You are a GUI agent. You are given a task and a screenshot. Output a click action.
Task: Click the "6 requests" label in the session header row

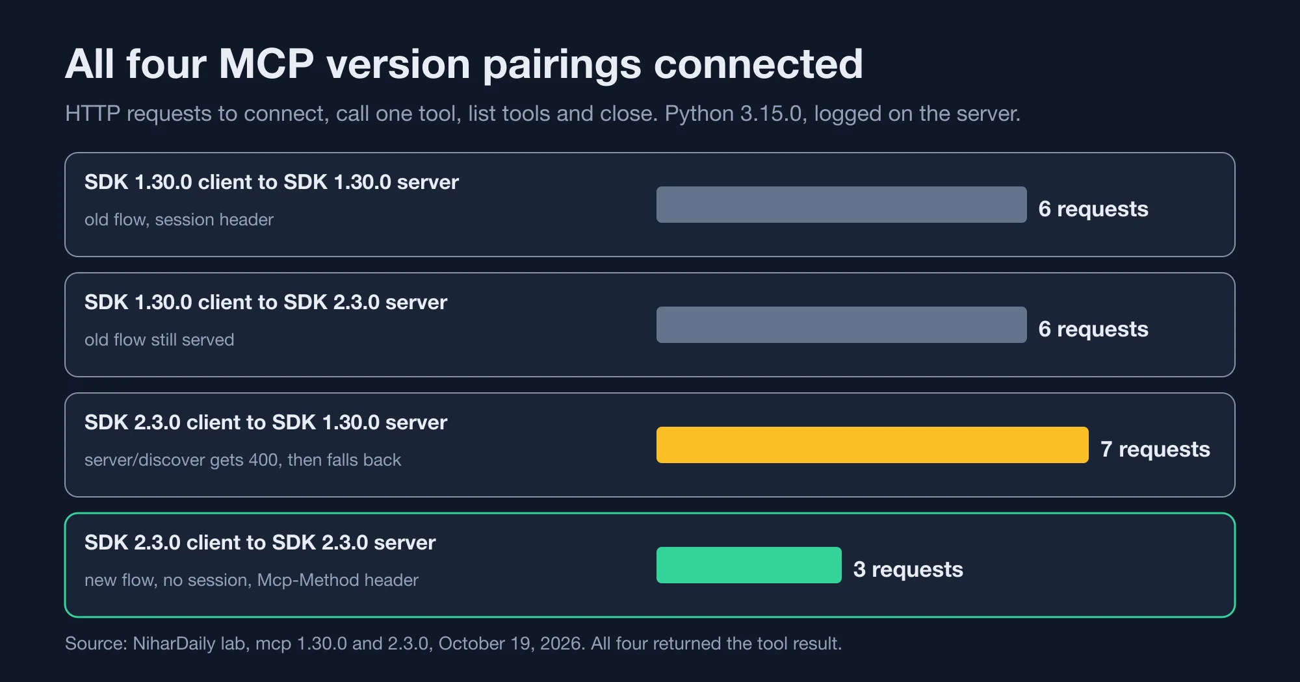1093,208
